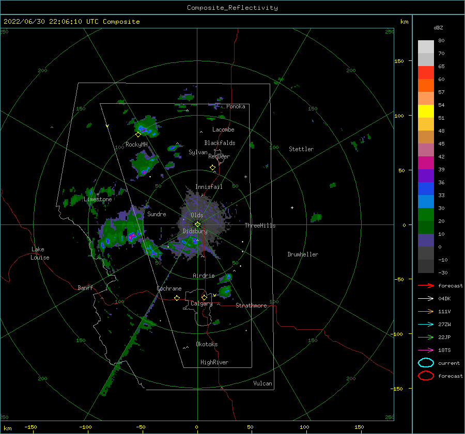
Task: Click the yellow diamond marker below RedDeer
Action: point(212,168)
